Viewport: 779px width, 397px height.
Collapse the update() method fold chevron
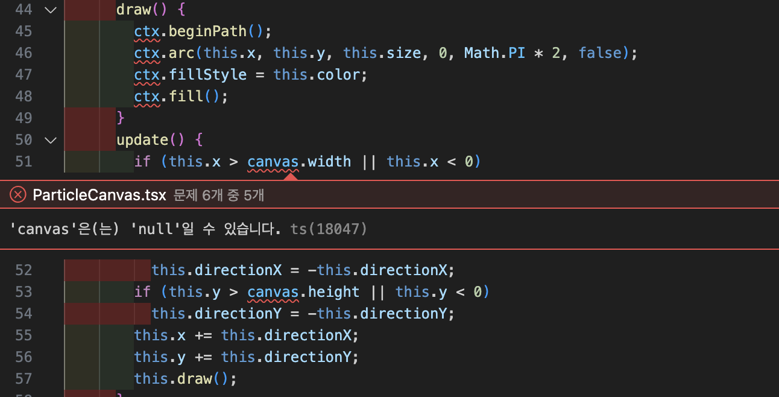(x=51, y=140)
